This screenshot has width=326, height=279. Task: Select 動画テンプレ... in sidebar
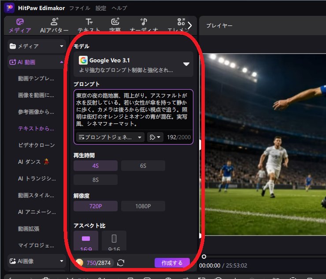36,79
